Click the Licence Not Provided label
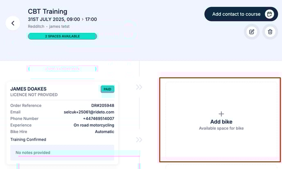282x169 pixels. [x=34, y=95]
